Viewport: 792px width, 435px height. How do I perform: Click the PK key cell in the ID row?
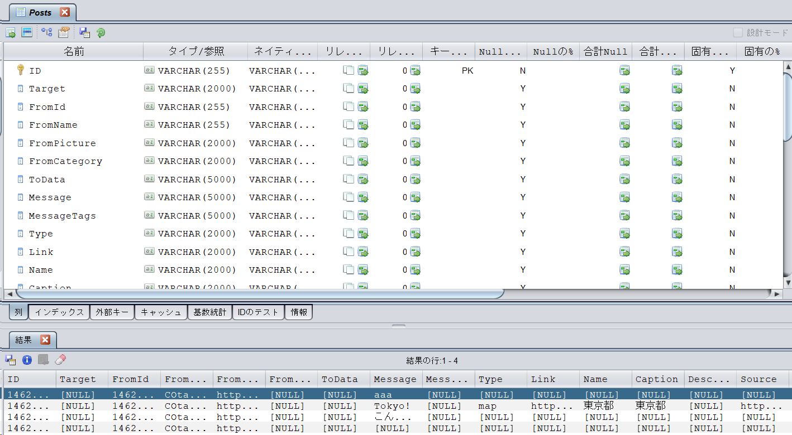[467, 71]
